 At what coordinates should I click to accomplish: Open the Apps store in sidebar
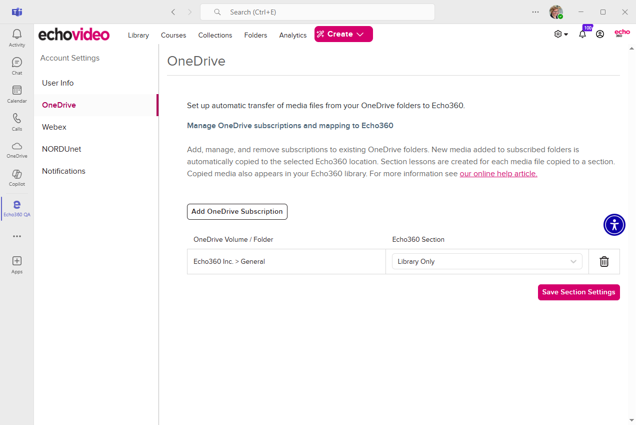[17, 265]
